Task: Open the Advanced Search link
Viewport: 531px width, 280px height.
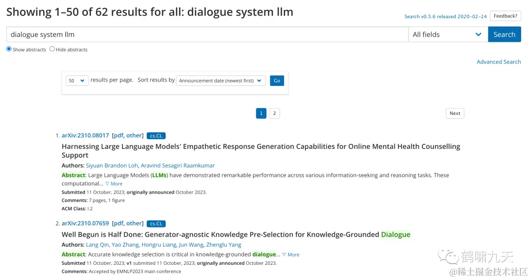Action: [499, 62]
